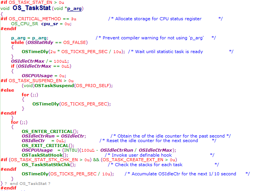256x191 pixels.
Task: Click the 10u value in the last OSTimeDly
Action: [x=106, y=174]
